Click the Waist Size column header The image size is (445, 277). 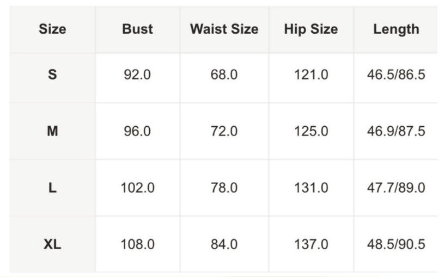[224, 29]
